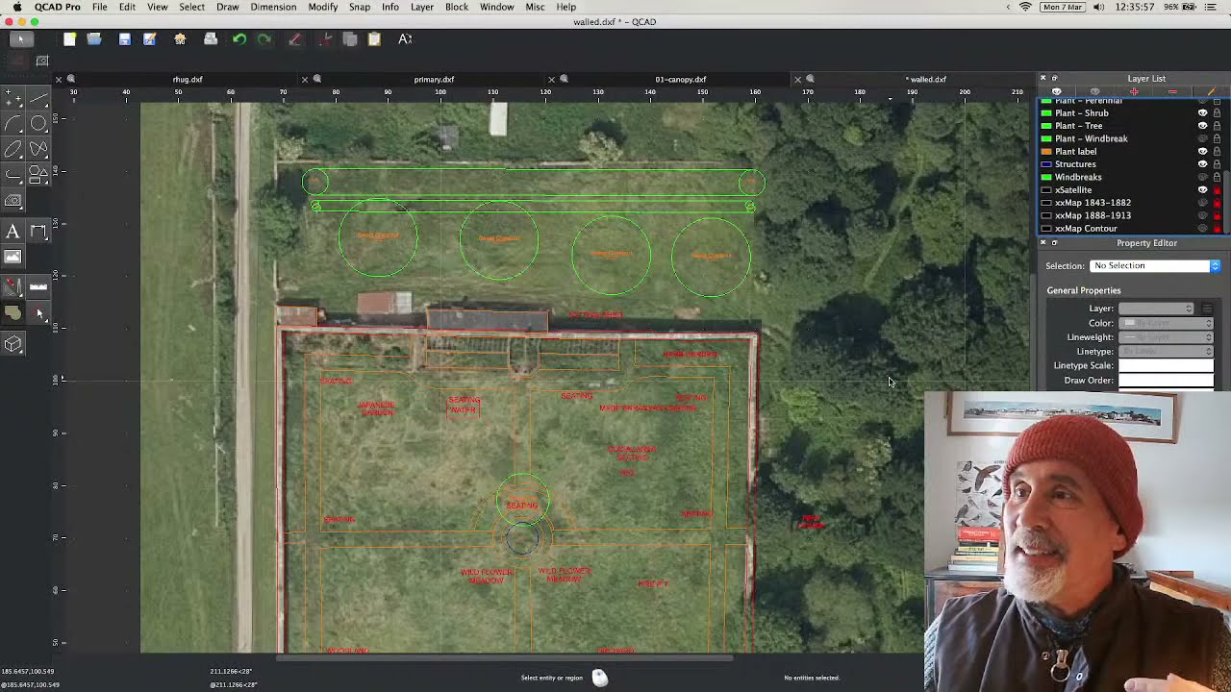This screenshot has width=1231, height=692.
Task: Click the SVG export icon
Action: [180, 39]
